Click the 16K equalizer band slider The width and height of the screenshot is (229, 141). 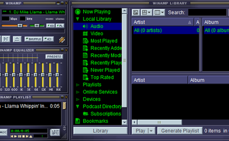57,75
